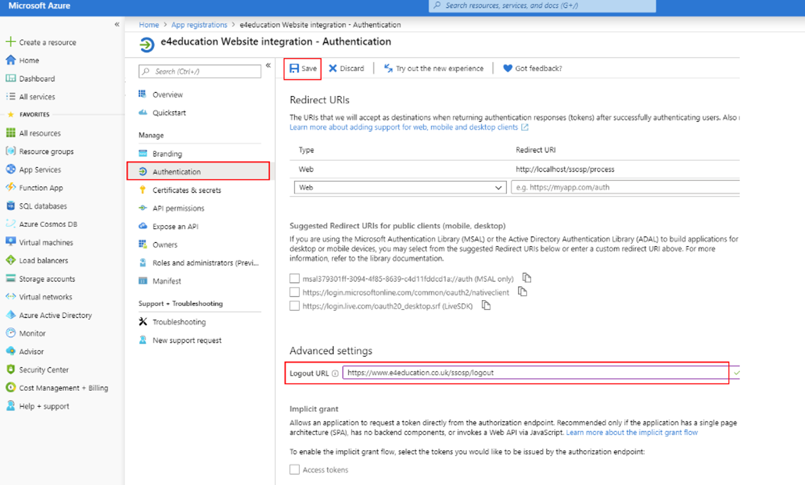Viewport: 805px width, 485px height.
Task: Copy the nativeclient redirect URI
Action: pos(522,292)
